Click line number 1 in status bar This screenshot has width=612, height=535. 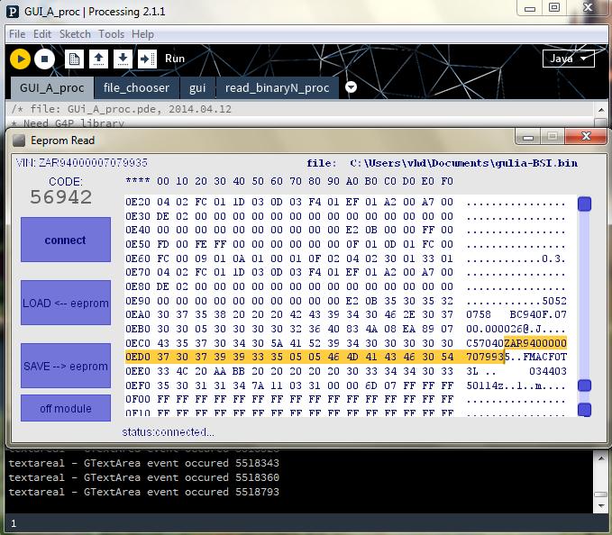(14, 523)
